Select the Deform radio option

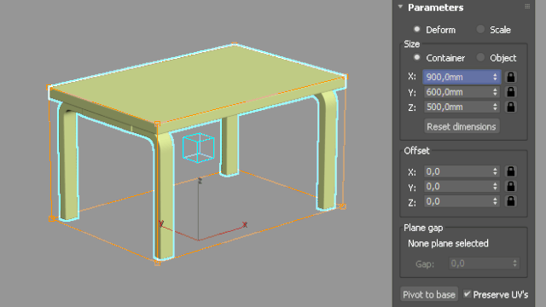pyautogui.click(x=416, y=29)
